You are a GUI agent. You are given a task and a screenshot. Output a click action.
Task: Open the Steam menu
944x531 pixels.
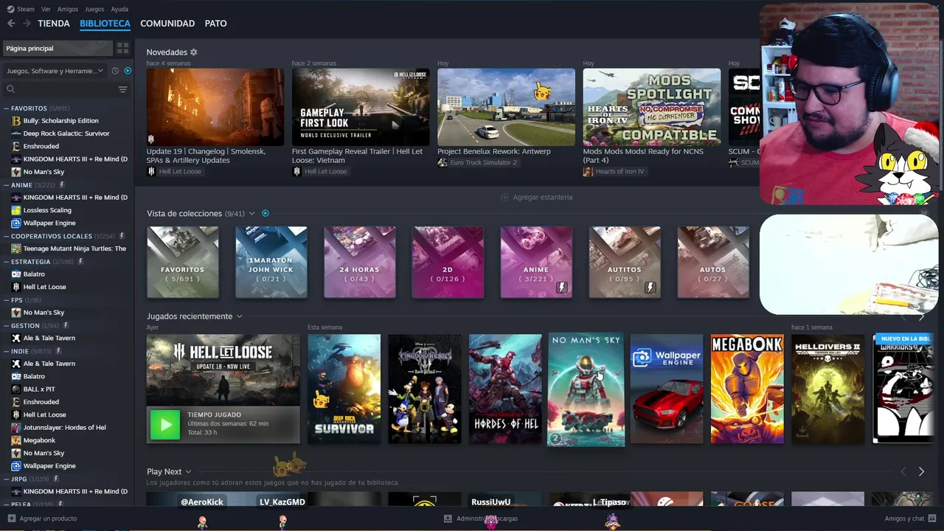pyautogui.click(x=26, y=9)
